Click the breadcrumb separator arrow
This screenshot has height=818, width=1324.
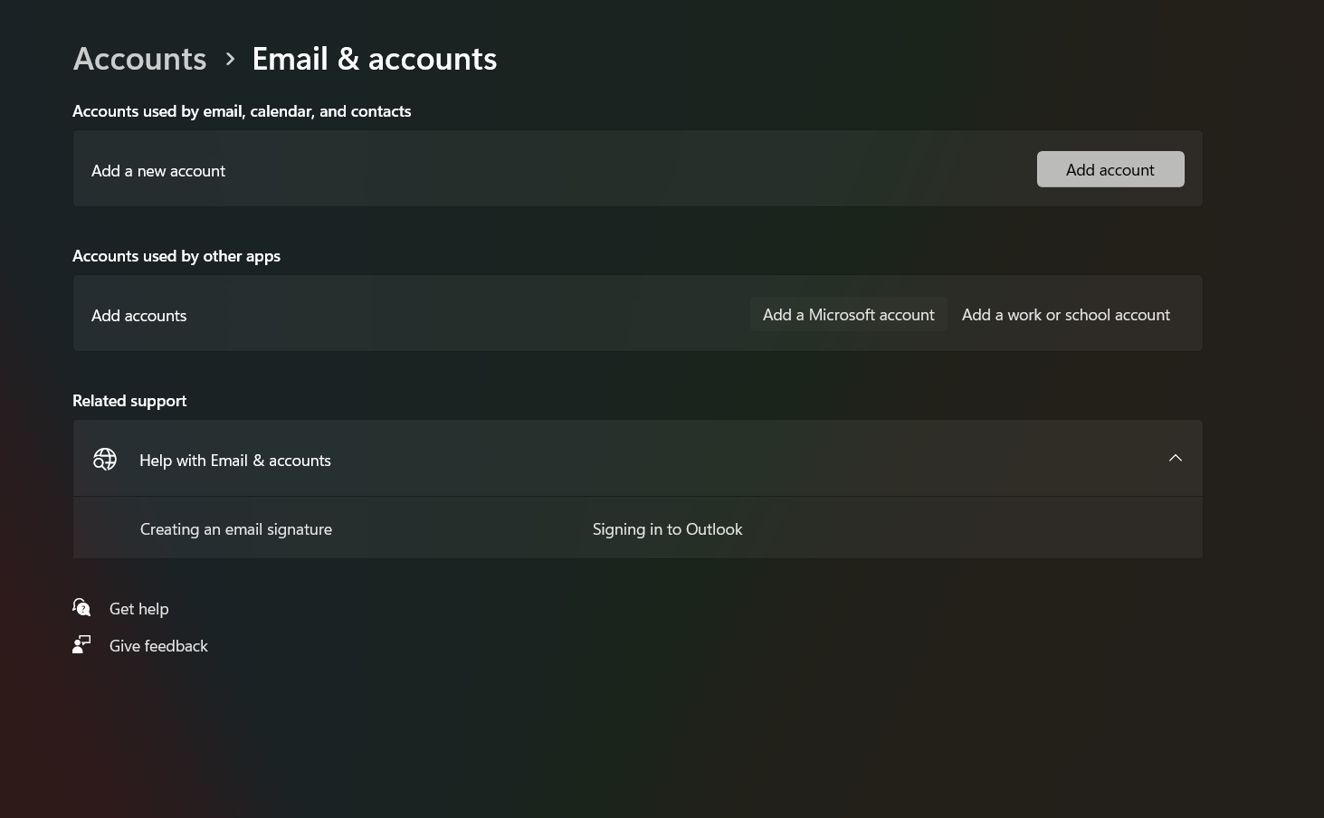coord(230,58)
